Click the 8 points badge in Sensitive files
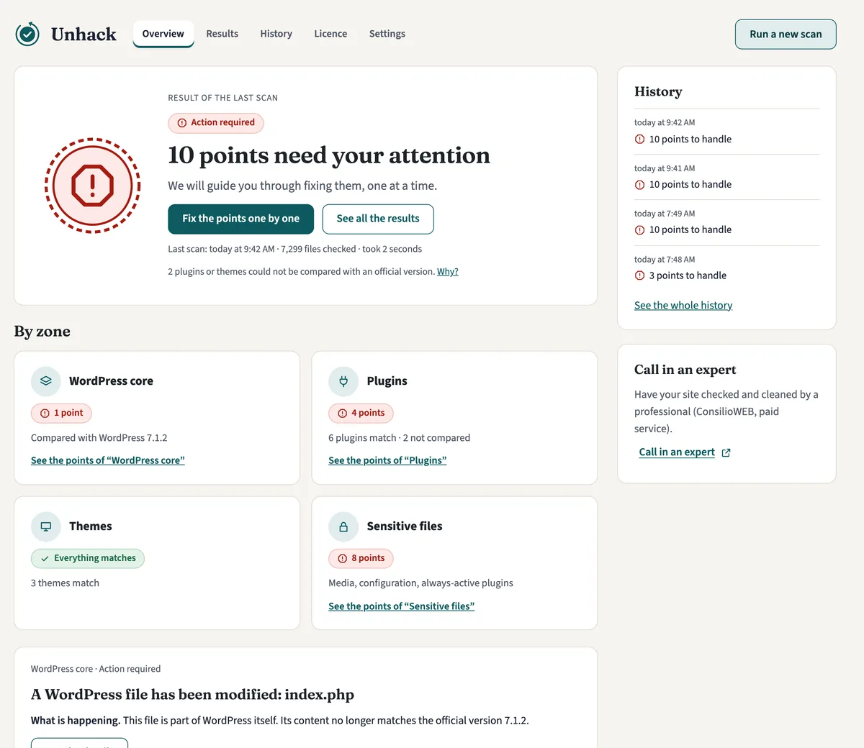The height and width of the screenshot is (748, 864). (361, 558)
